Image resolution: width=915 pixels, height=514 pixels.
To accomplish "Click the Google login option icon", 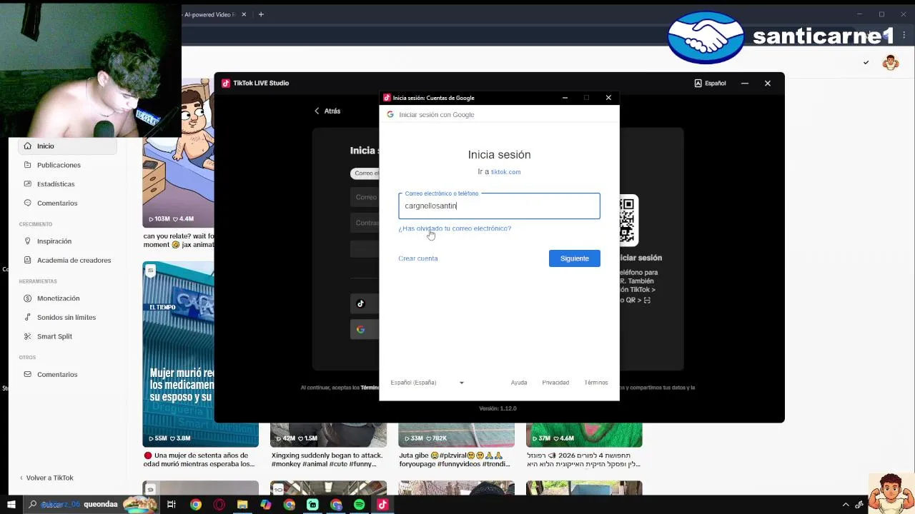I will 360,329.
